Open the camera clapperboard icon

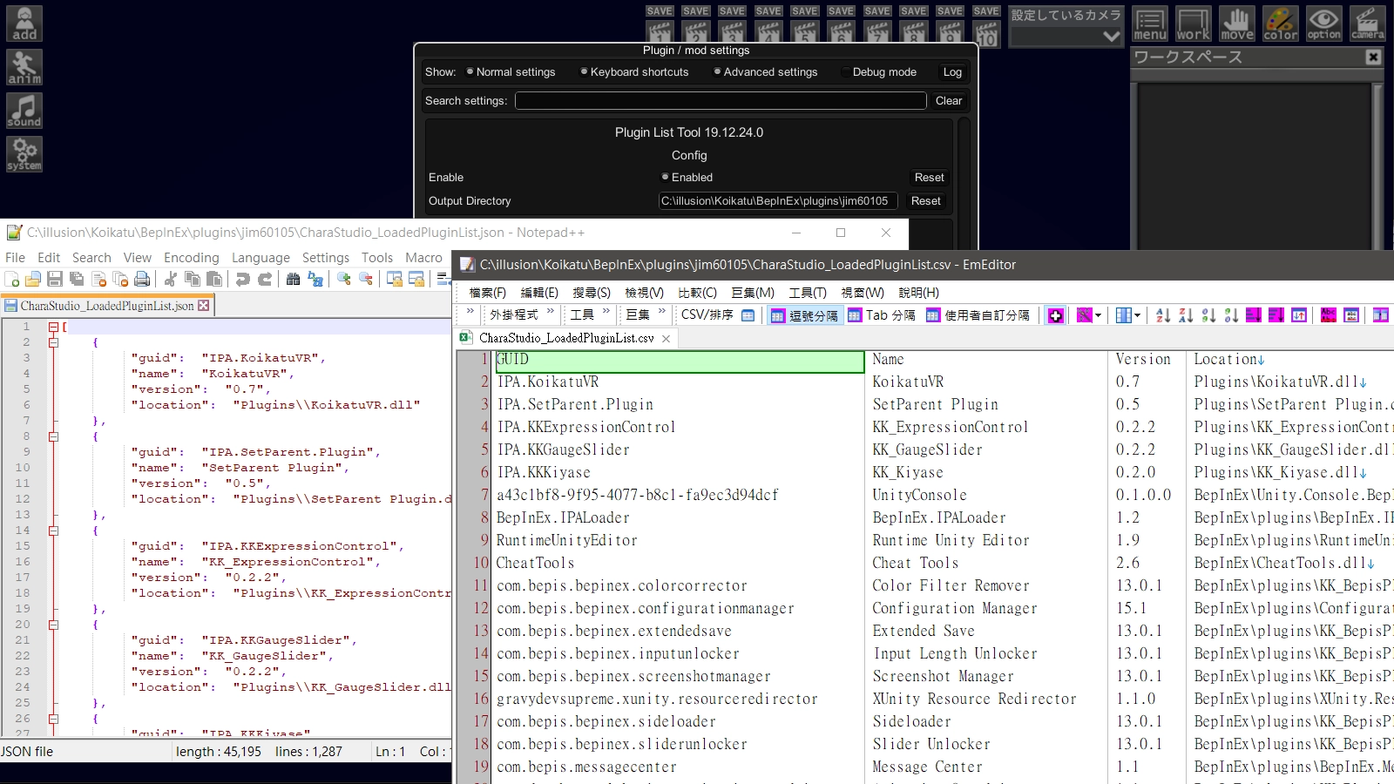1368,24
